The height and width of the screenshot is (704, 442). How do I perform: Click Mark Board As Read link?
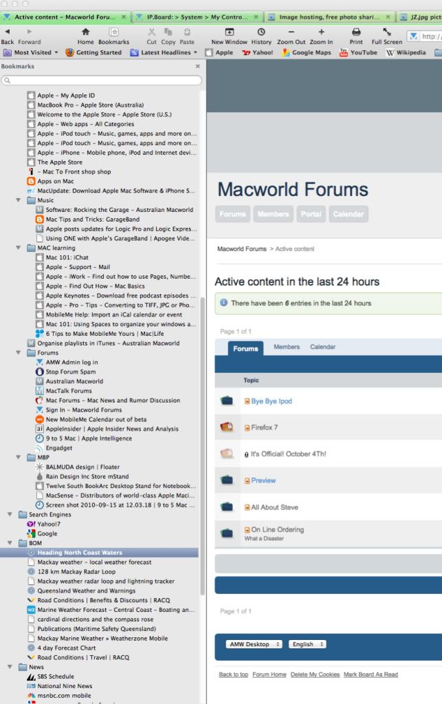[x=371, y=674]
